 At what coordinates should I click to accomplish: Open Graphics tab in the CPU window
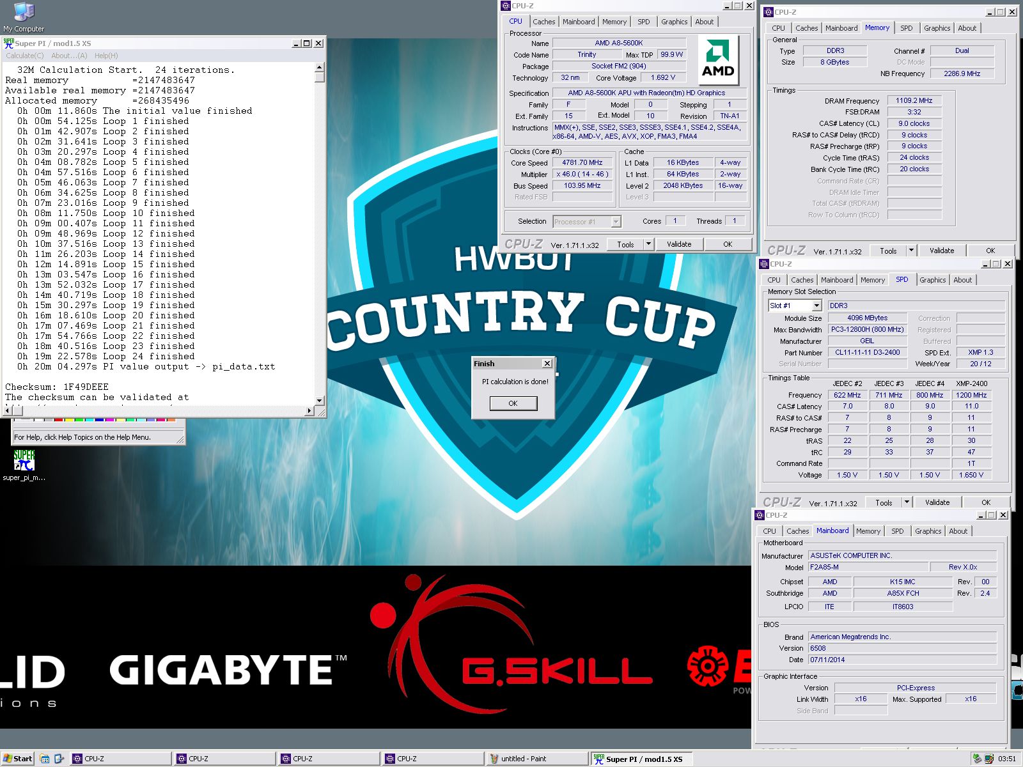675,22
